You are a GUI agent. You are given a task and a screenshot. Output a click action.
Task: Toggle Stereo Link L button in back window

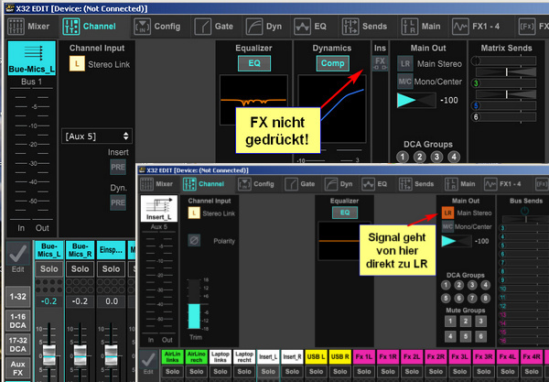77,64
